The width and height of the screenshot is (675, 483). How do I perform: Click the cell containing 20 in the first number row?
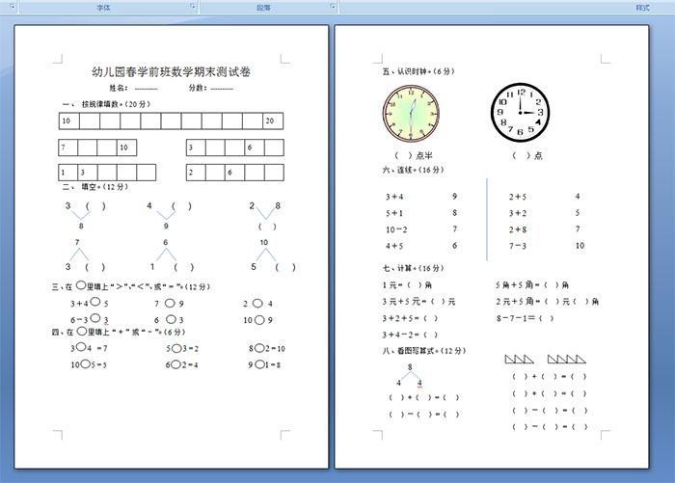point(273,121)
